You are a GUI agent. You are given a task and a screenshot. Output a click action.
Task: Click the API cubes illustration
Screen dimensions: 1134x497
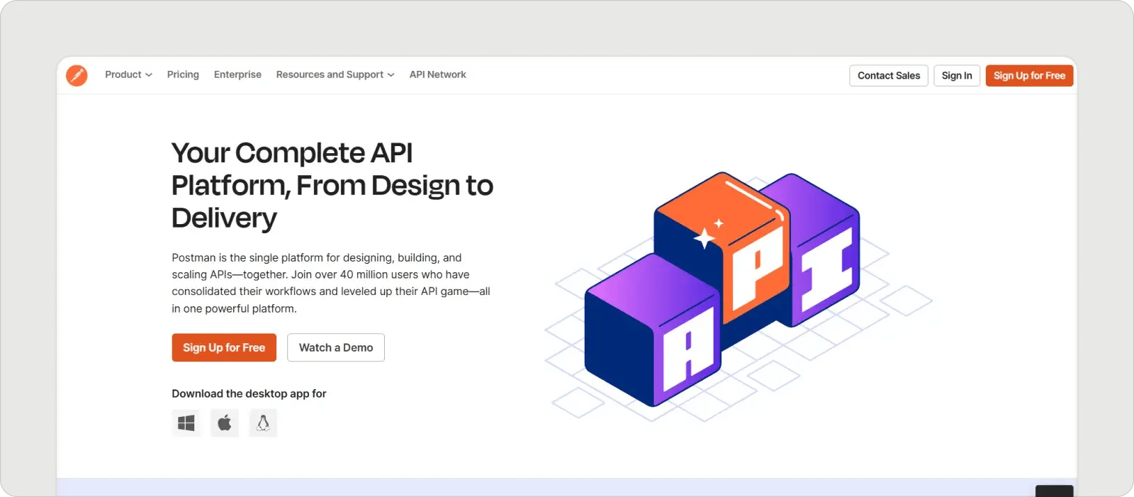737,296
